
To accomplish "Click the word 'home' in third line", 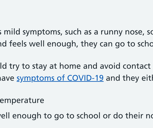I will click(x=70, y=66).
